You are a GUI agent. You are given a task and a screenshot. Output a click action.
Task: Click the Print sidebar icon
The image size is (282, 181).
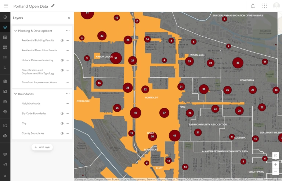5,136
